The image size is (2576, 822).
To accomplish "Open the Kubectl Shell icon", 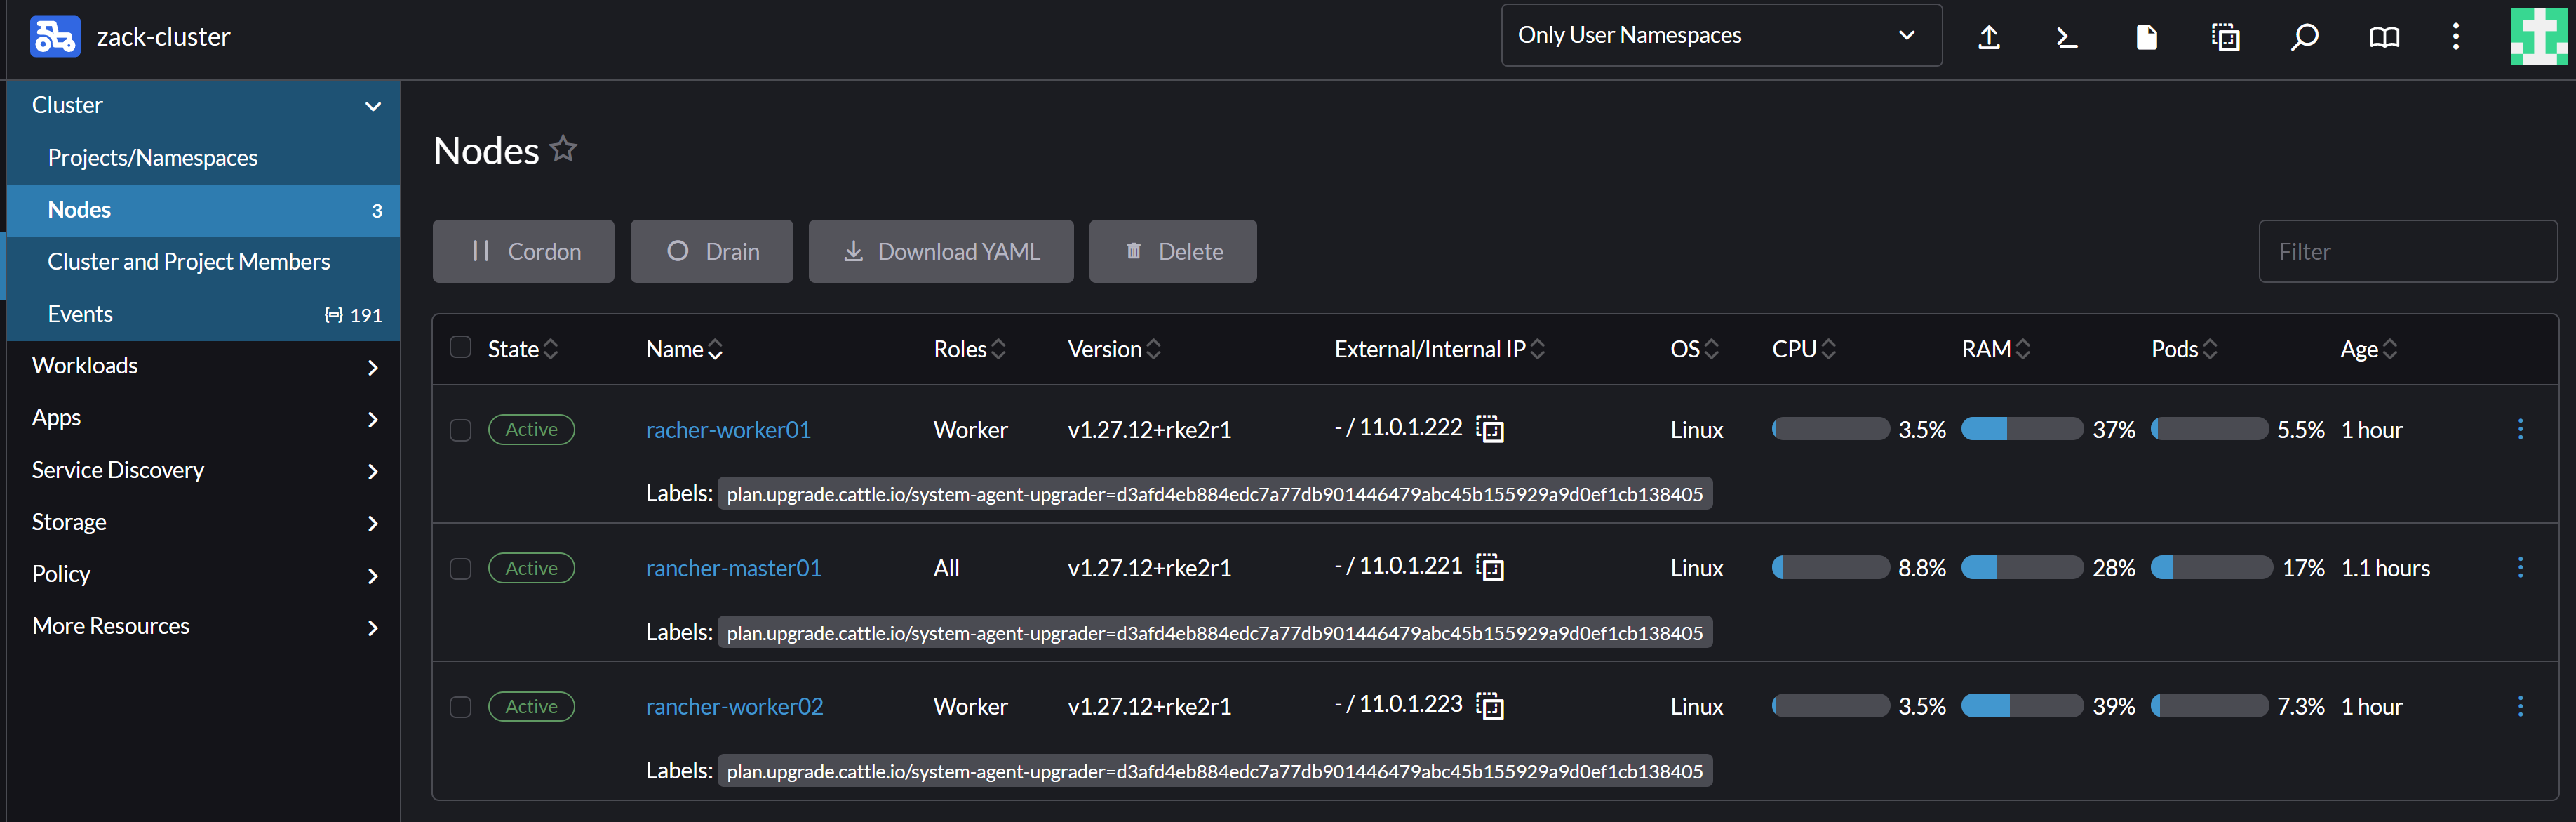I will tap(2067, 37).
